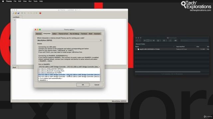Click the Cancel button
The image size is (213, 119).
97,85
